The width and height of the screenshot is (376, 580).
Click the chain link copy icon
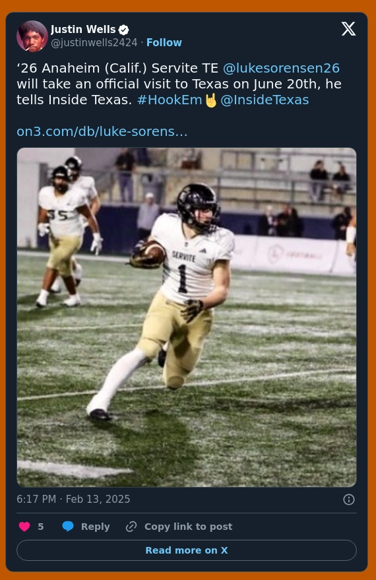131,527
